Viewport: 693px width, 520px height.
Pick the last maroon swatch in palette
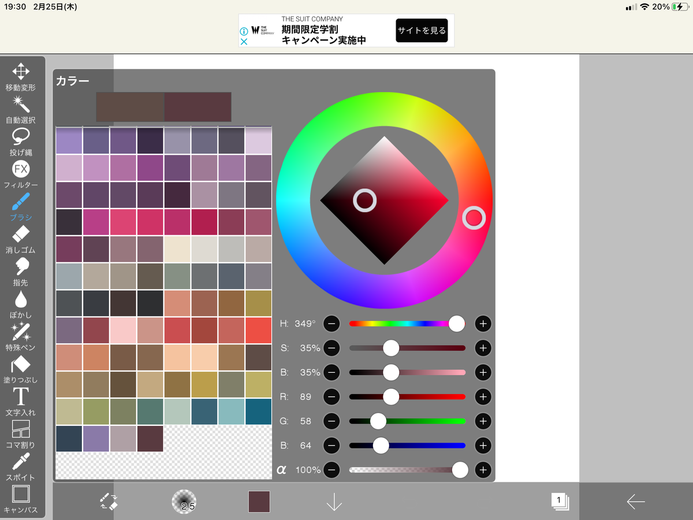(150, 439)
